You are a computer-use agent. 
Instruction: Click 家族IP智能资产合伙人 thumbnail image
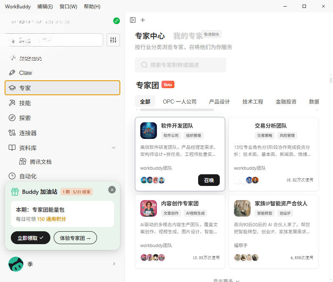(242, 208)
